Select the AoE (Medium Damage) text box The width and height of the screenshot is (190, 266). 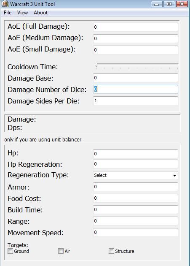(136, 38)
